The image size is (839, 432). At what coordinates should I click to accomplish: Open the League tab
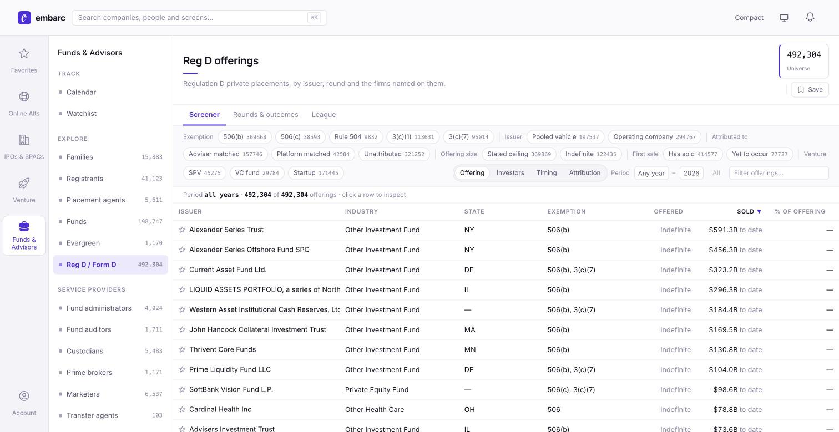324,115
